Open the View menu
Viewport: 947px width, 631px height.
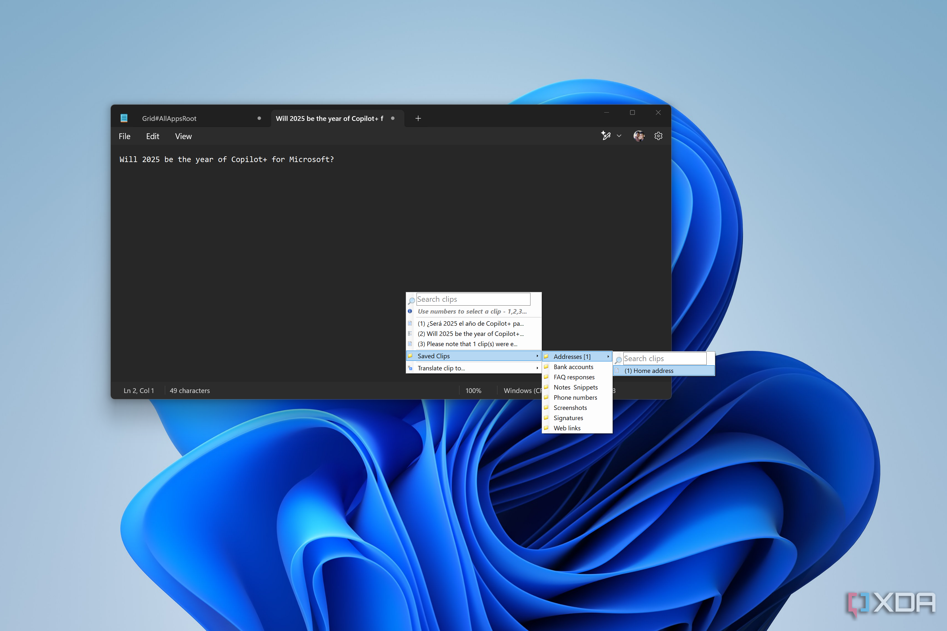(x=183, y=137)
